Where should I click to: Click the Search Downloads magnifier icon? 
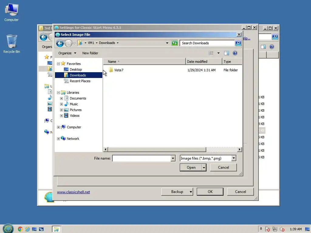tap(238, 43)
